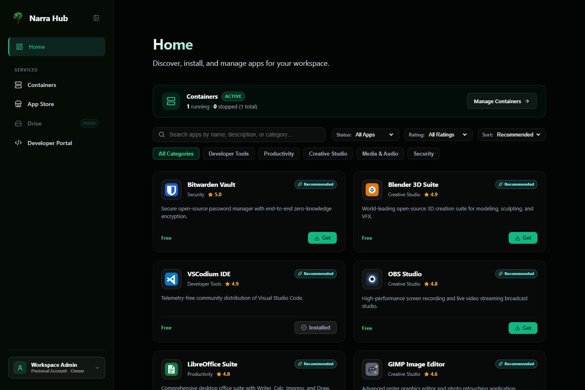Click the Drive sidebar item
The image size is (585, 390).
point(56,123)
